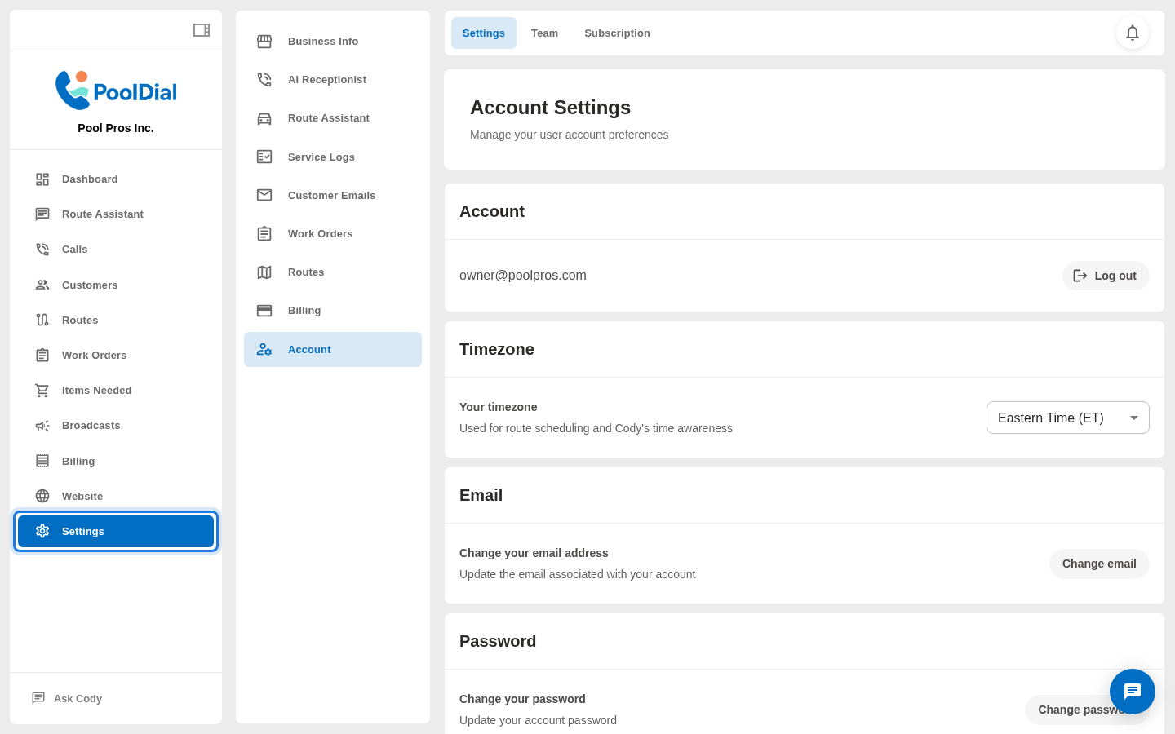
Task: Switch to the Team tab
Action: pyautogui.click(x=544, y=33)
